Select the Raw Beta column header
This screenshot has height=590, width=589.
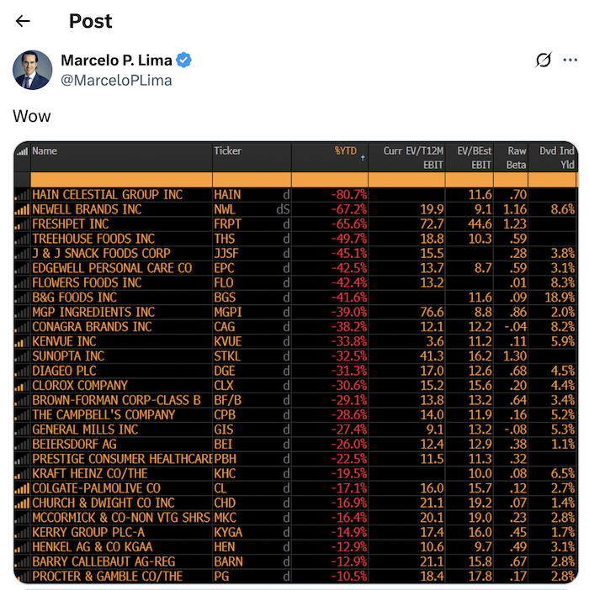point(516,158)
